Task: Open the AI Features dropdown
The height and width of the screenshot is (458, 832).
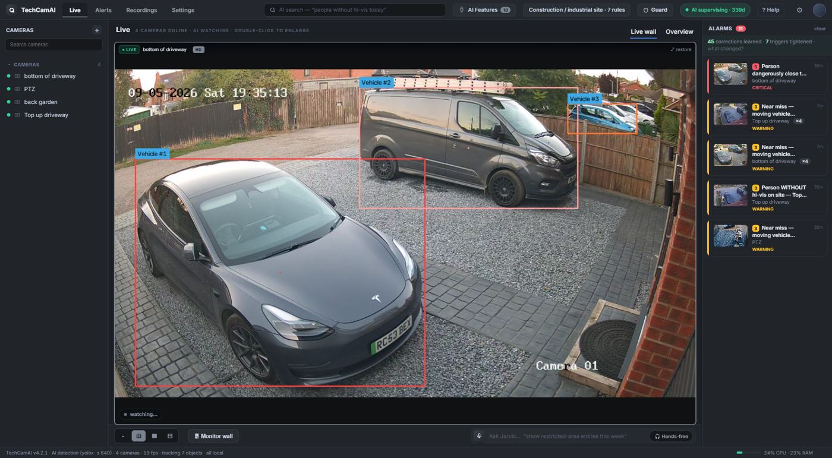Action: 484,10
